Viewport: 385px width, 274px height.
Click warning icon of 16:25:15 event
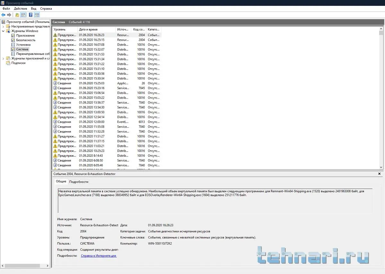point(55,40)
